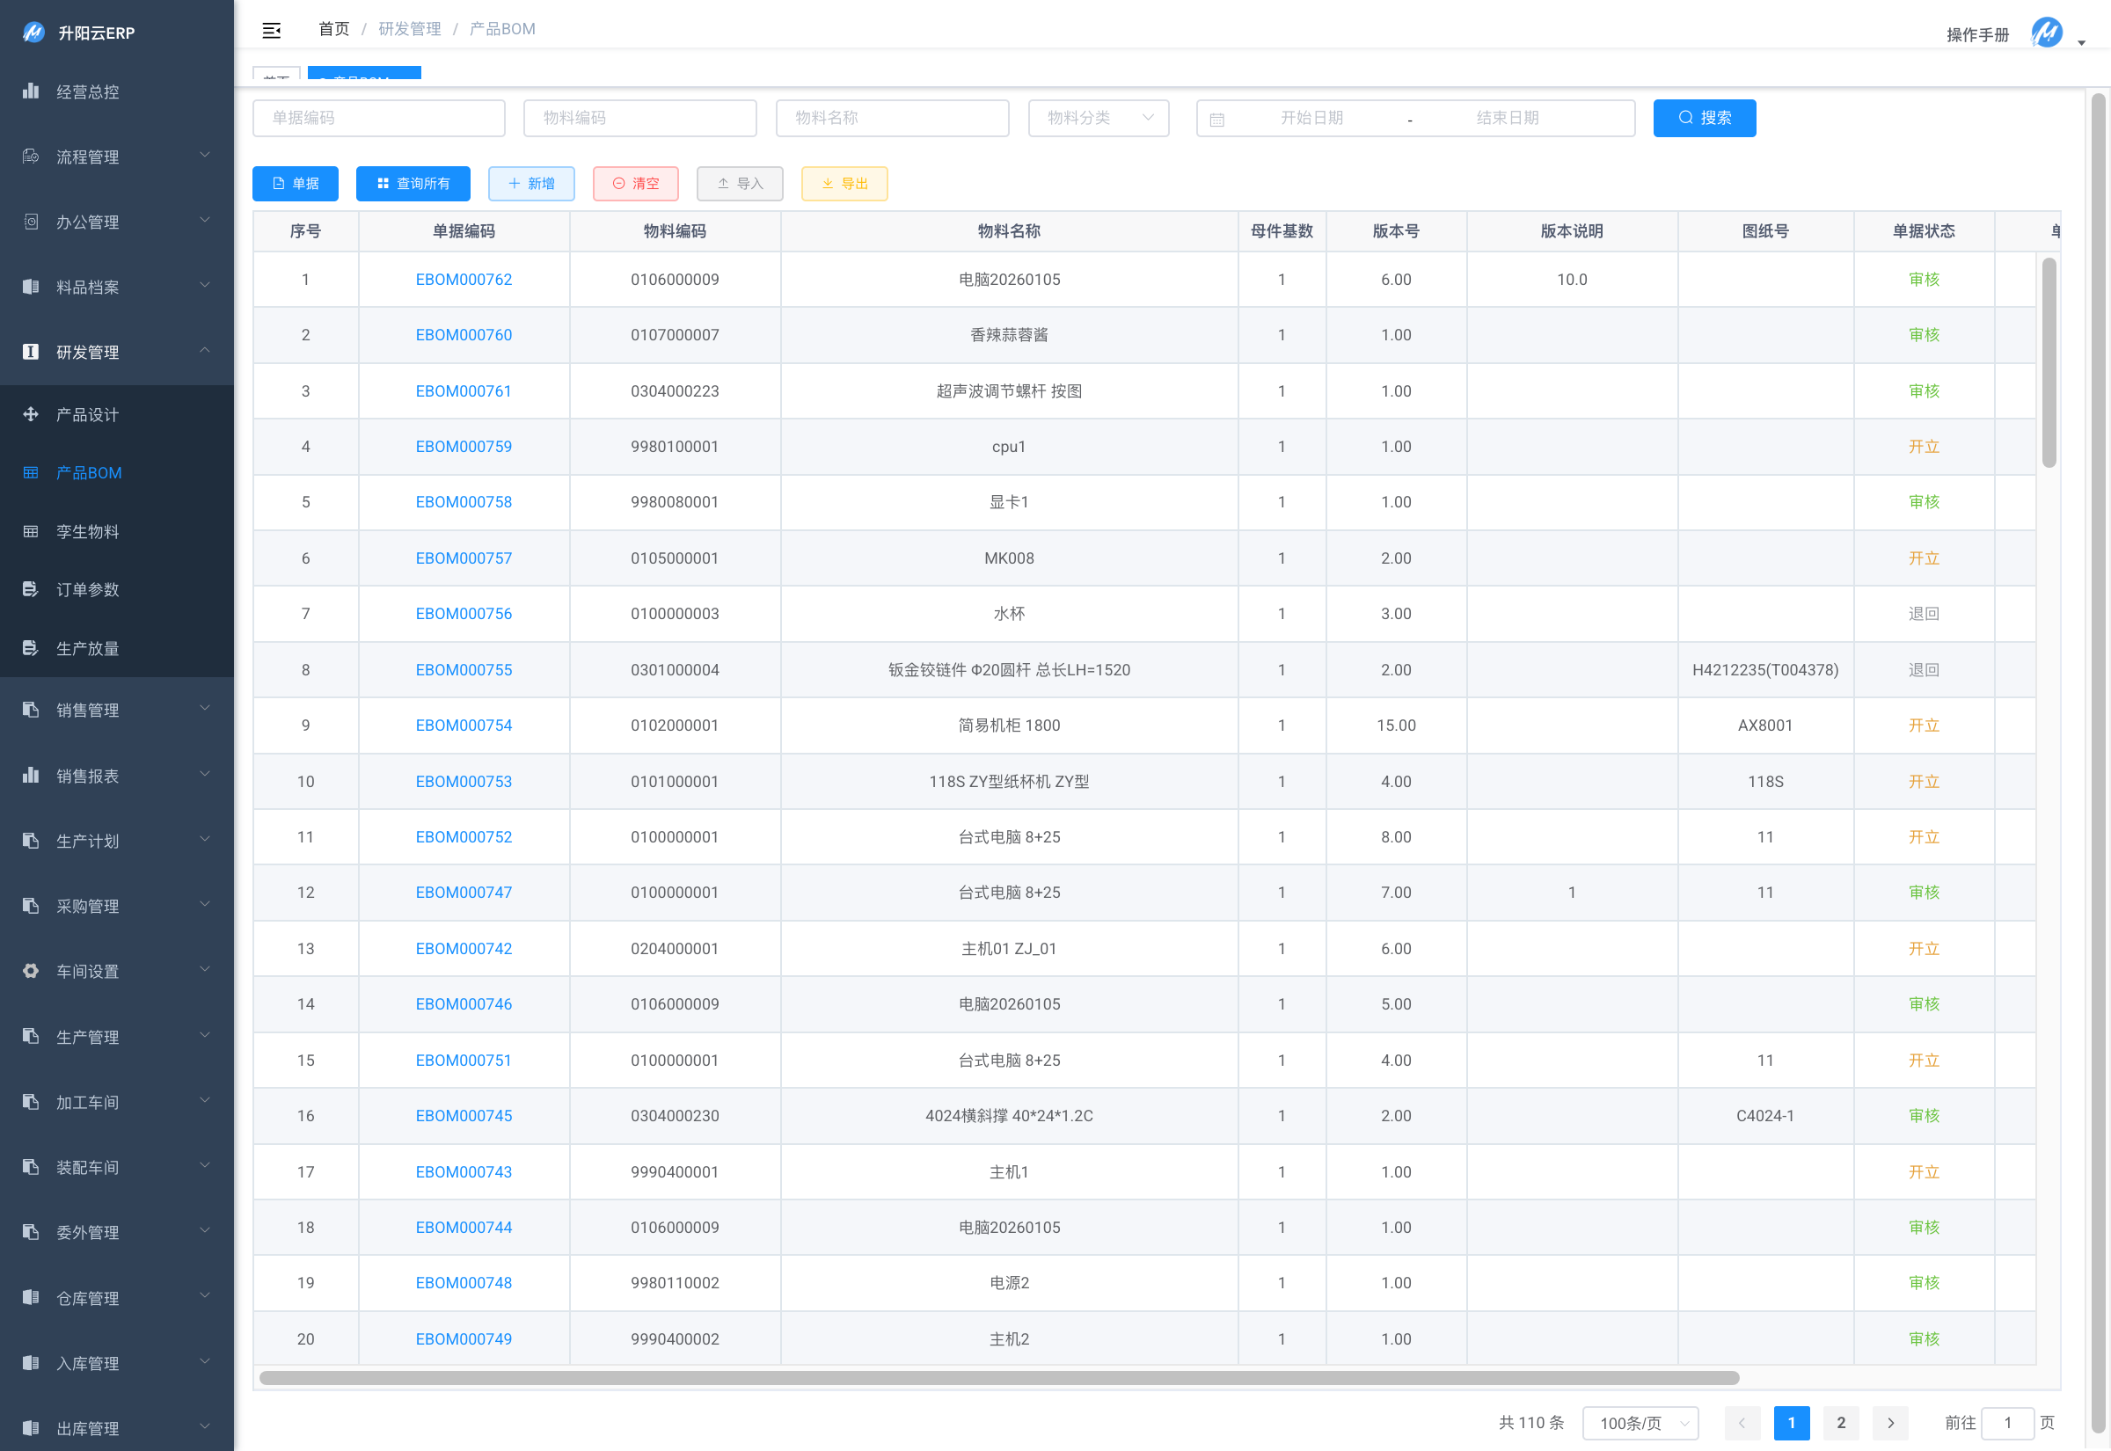Click the 导出 export button

click(844, 184)
